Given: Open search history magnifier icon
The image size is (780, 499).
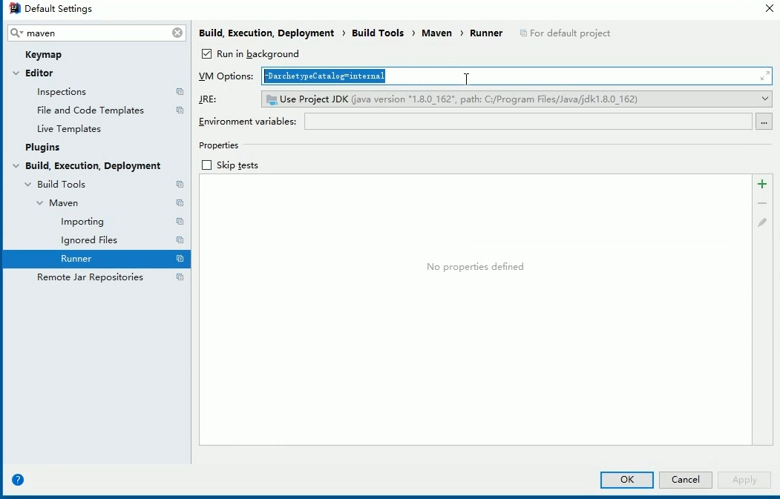Looking at the screenshot, I should pyautogui.click(x=16, y=33).
